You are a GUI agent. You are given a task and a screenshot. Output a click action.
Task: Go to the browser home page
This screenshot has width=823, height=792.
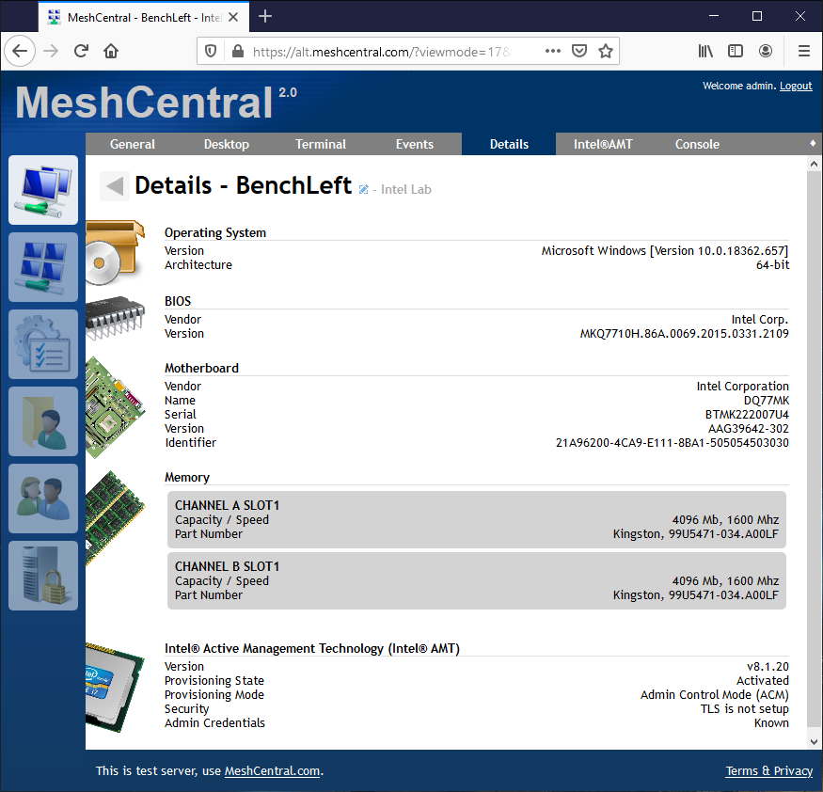[x=111, y=51]
